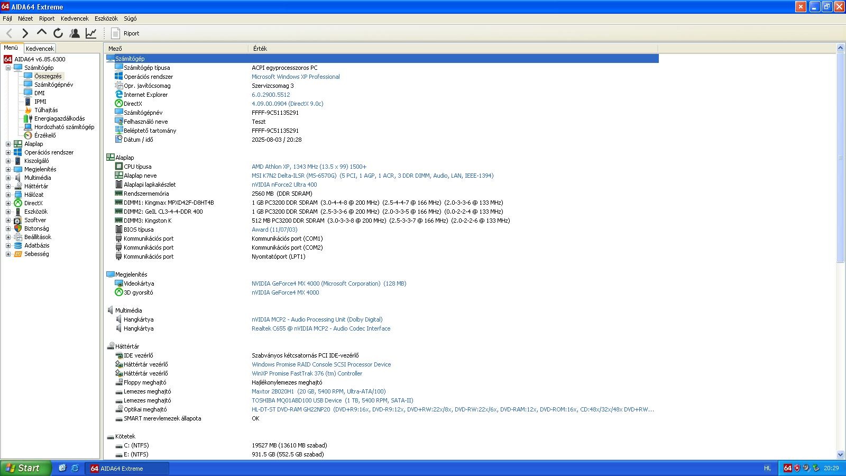
Task: Click the Háttértár storage icon in tree
Action: 18,186
